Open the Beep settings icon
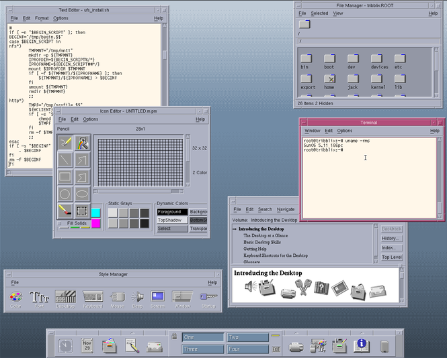The width and height of the screenshot is (447, 358). (137, 297)
